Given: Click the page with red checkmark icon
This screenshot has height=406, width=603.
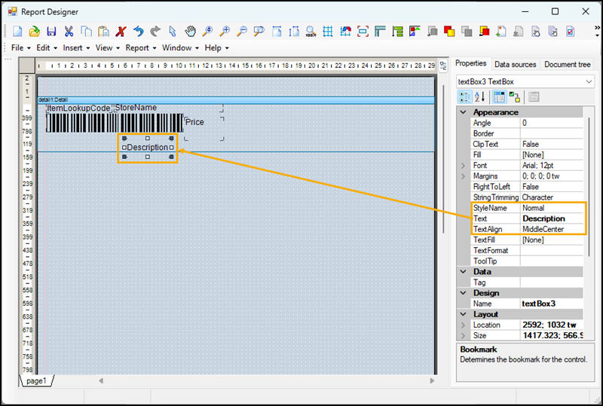Looking at the screenshot, I should pyautogui.click(x=571, y=31).
